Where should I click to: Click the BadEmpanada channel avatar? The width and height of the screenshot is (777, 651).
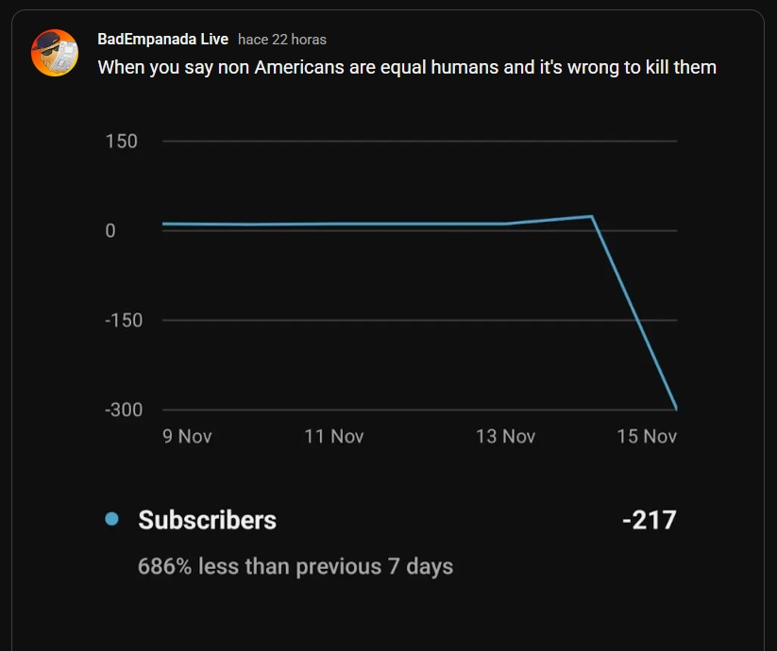(x=54, y=53)
